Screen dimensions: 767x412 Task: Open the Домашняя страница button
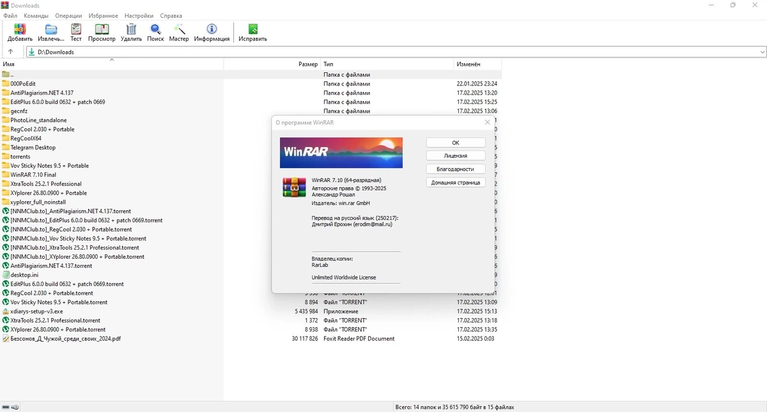click(456, 183)
